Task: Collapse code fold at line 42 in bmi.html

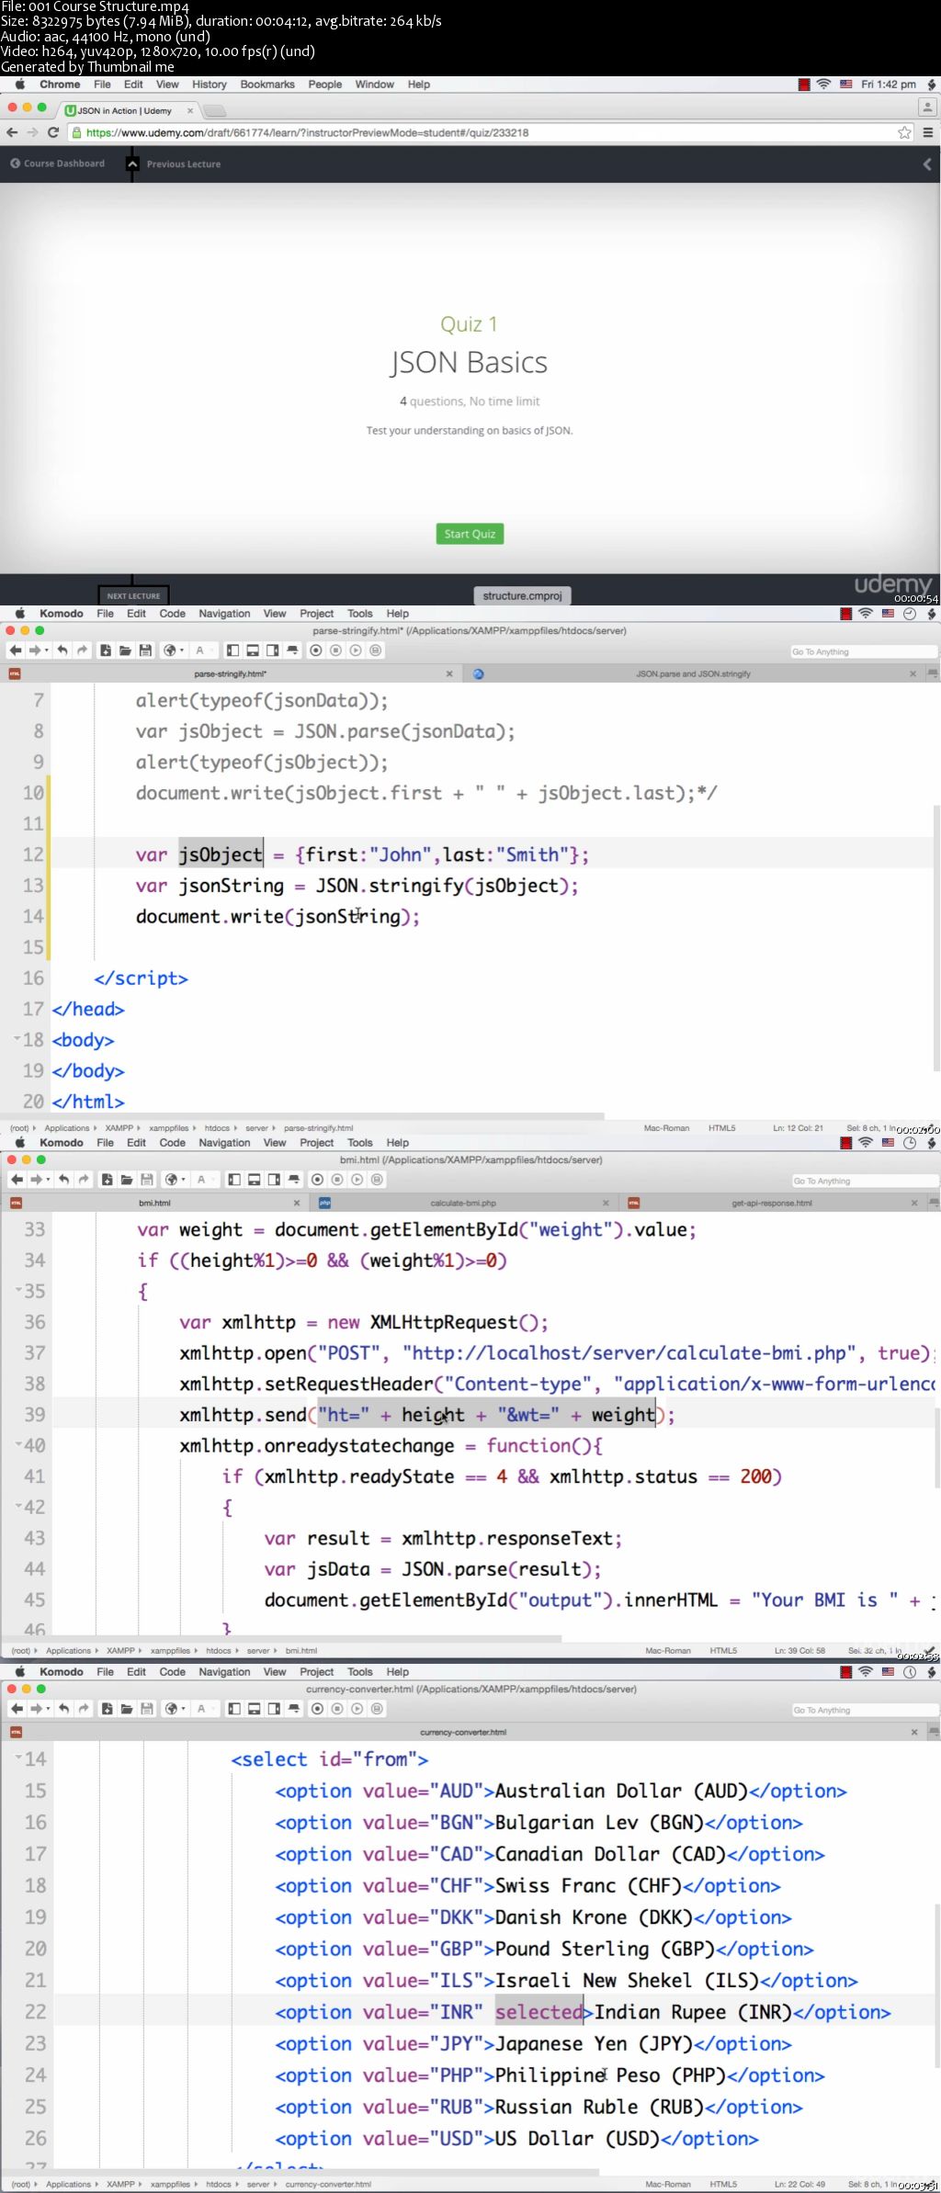Action: (18, 1505)
